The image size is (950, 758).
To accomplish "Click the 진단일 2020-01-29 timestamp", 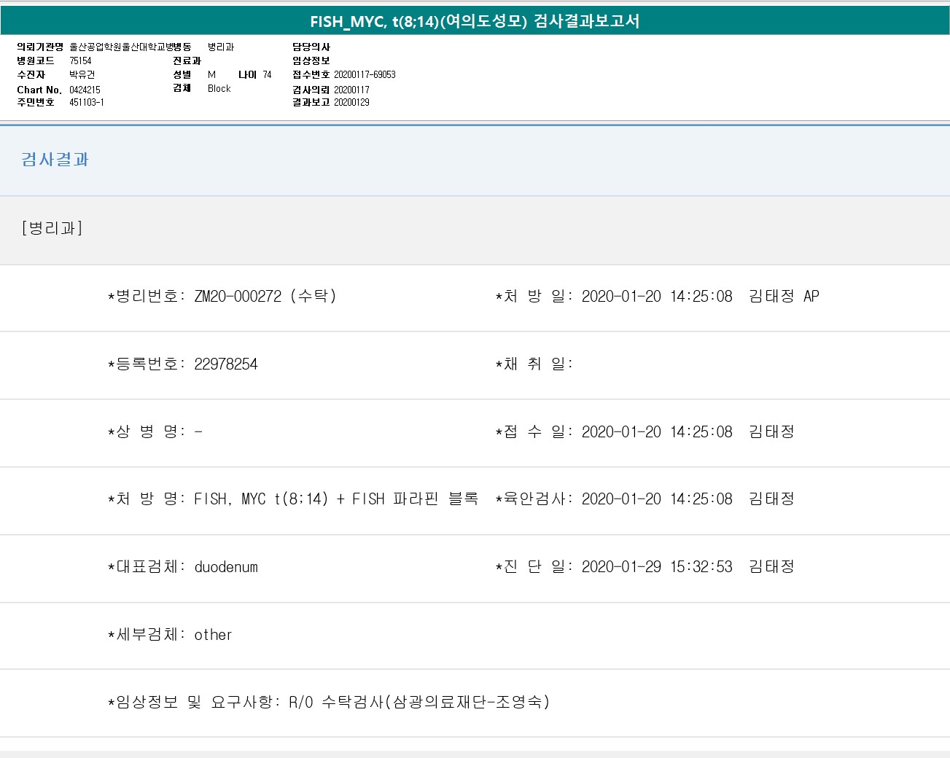I will pyautogui.click(x=657, y=566).
